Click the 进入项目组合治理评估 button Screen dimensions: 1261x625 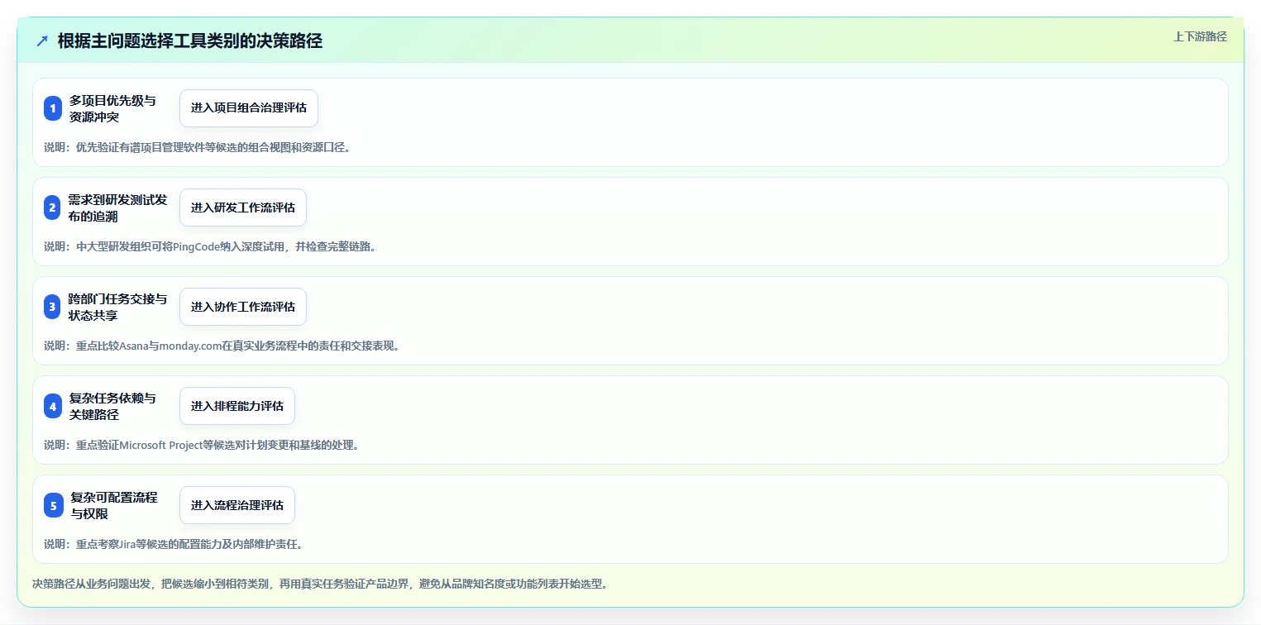click(249, 108)
